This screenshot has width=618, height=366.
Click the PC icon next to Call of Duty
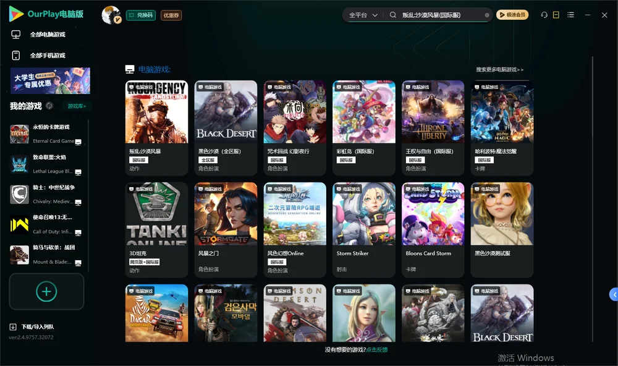point(78,232)
